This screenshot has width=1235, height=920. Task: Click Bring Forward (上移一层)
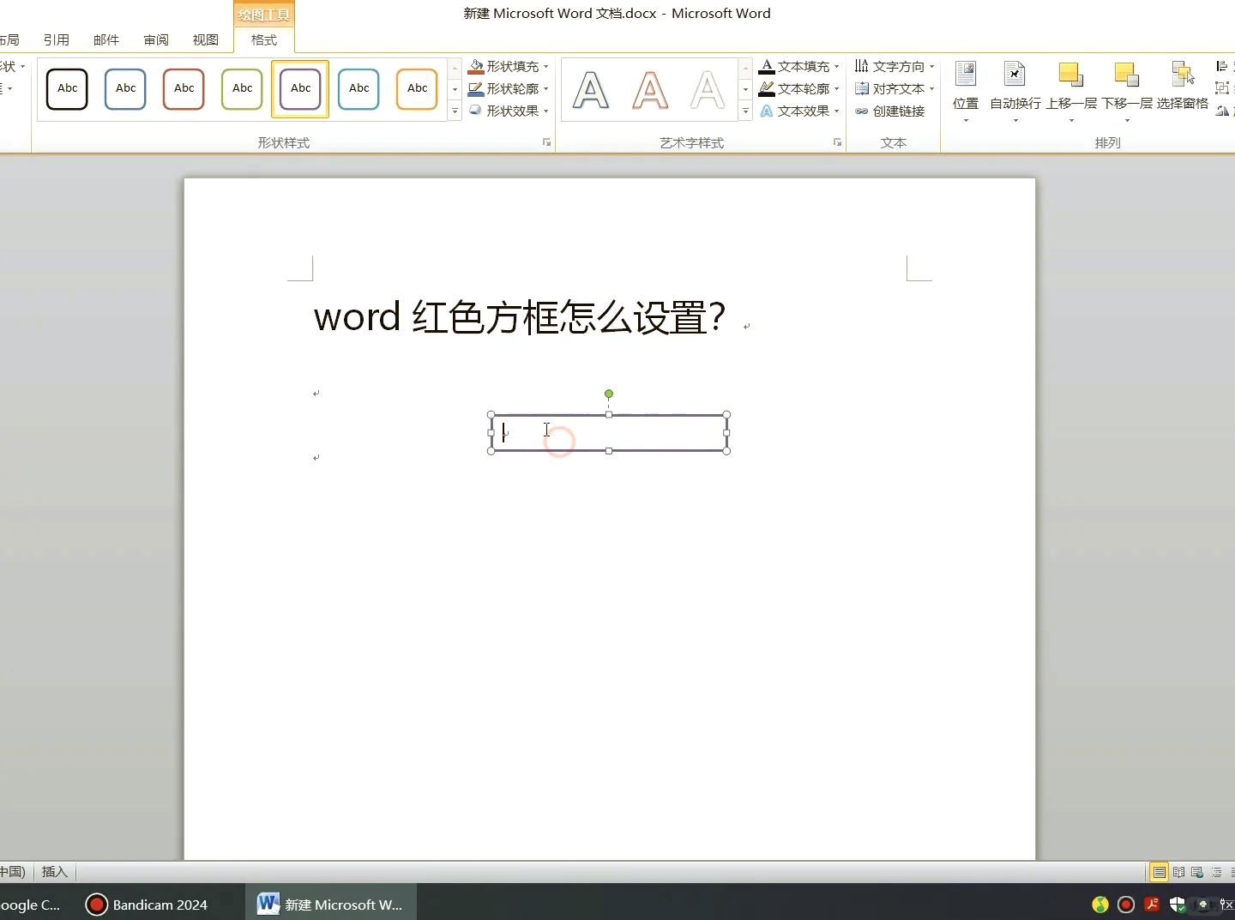pos(1071,91)
